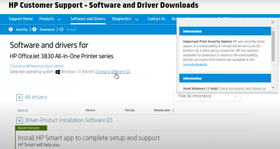Open the Diagnostics menu
The width and height of the screenshot is (280, 149).
coord(121,19)
